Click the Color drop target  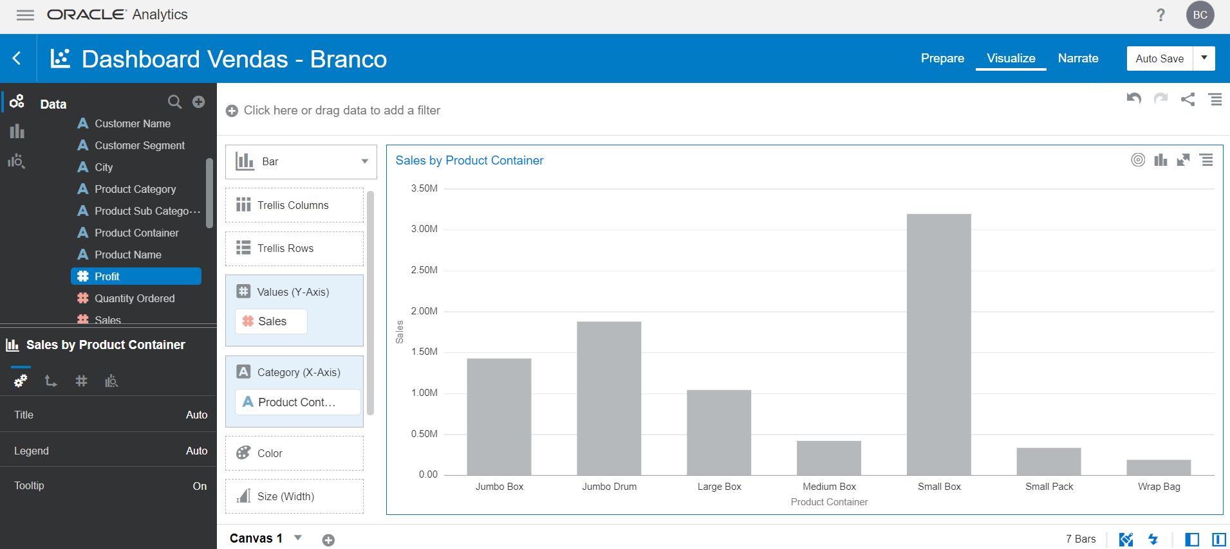294,453
